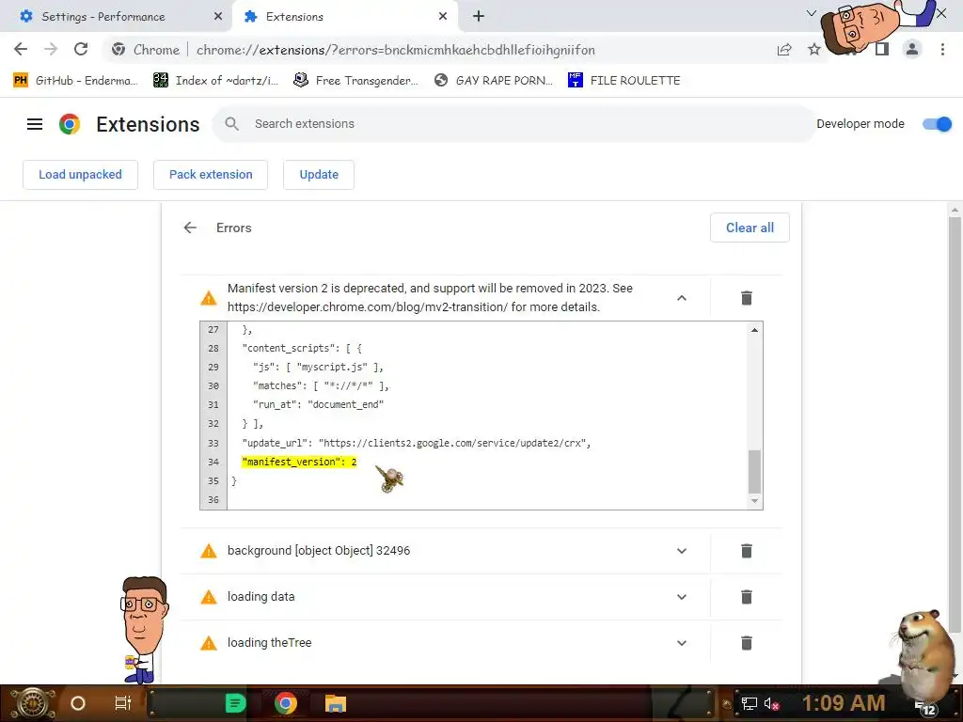Click muted volume tray icon
Screen dimensions: 963x722
coord(771,703)
